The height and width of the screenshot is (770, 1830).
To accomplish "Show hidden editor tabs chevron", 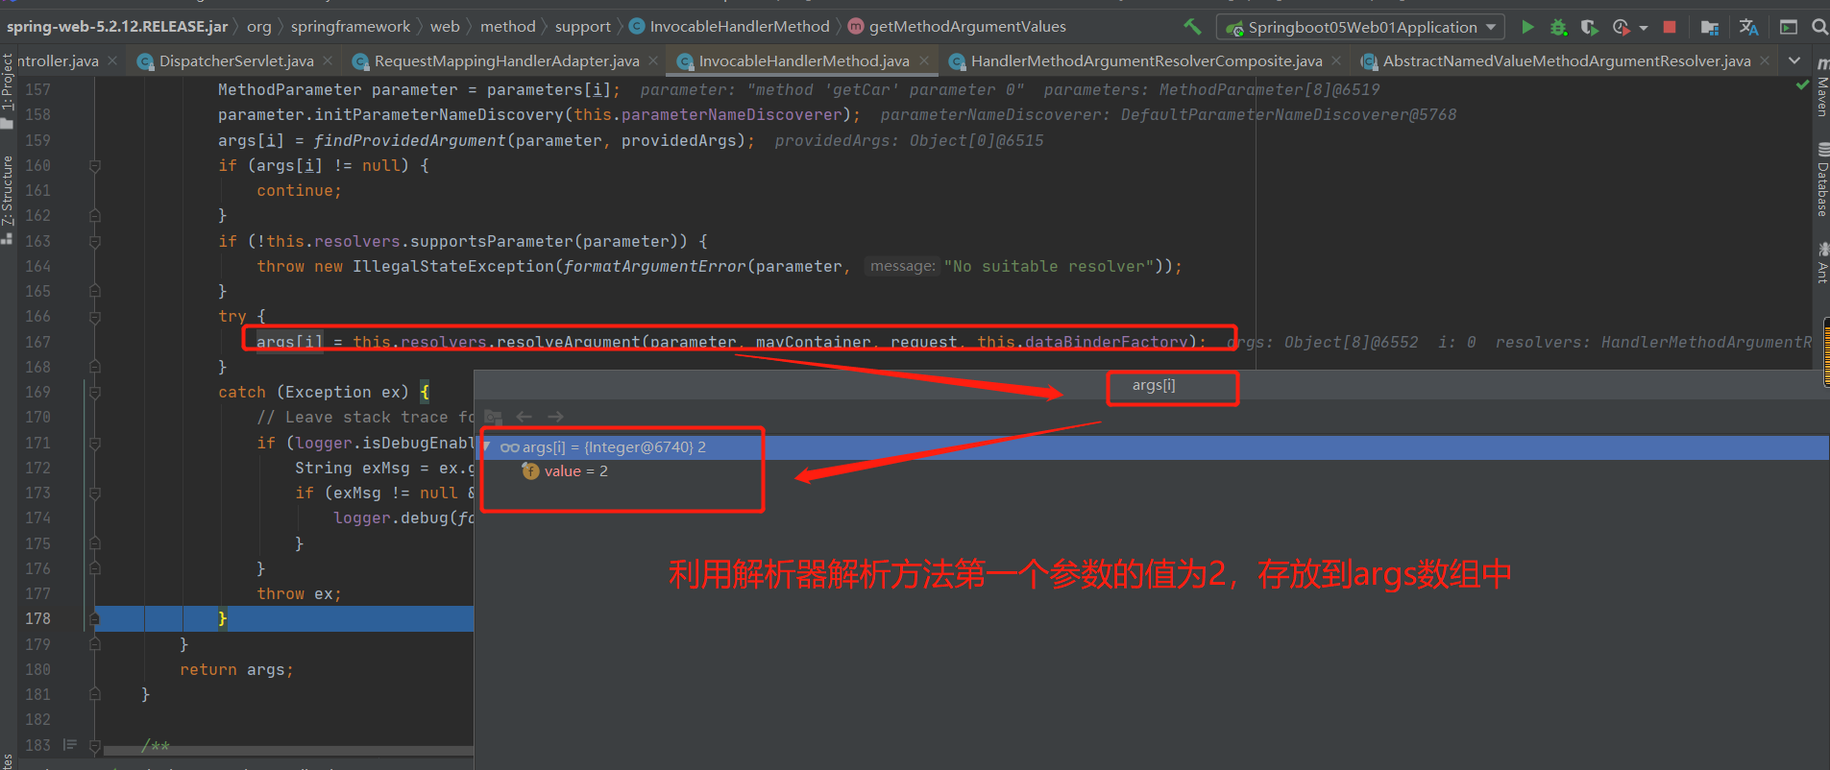I will pyautogui.click(x=1793, y=60).
